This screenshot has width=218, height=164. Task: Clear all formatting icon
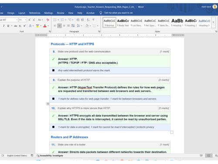(48, 20)
